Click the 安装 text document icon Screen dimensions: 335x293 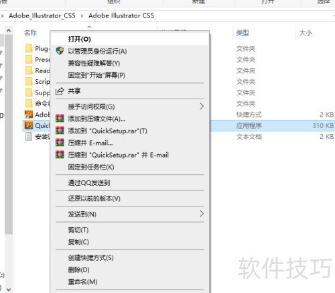(x=29, y=136)
